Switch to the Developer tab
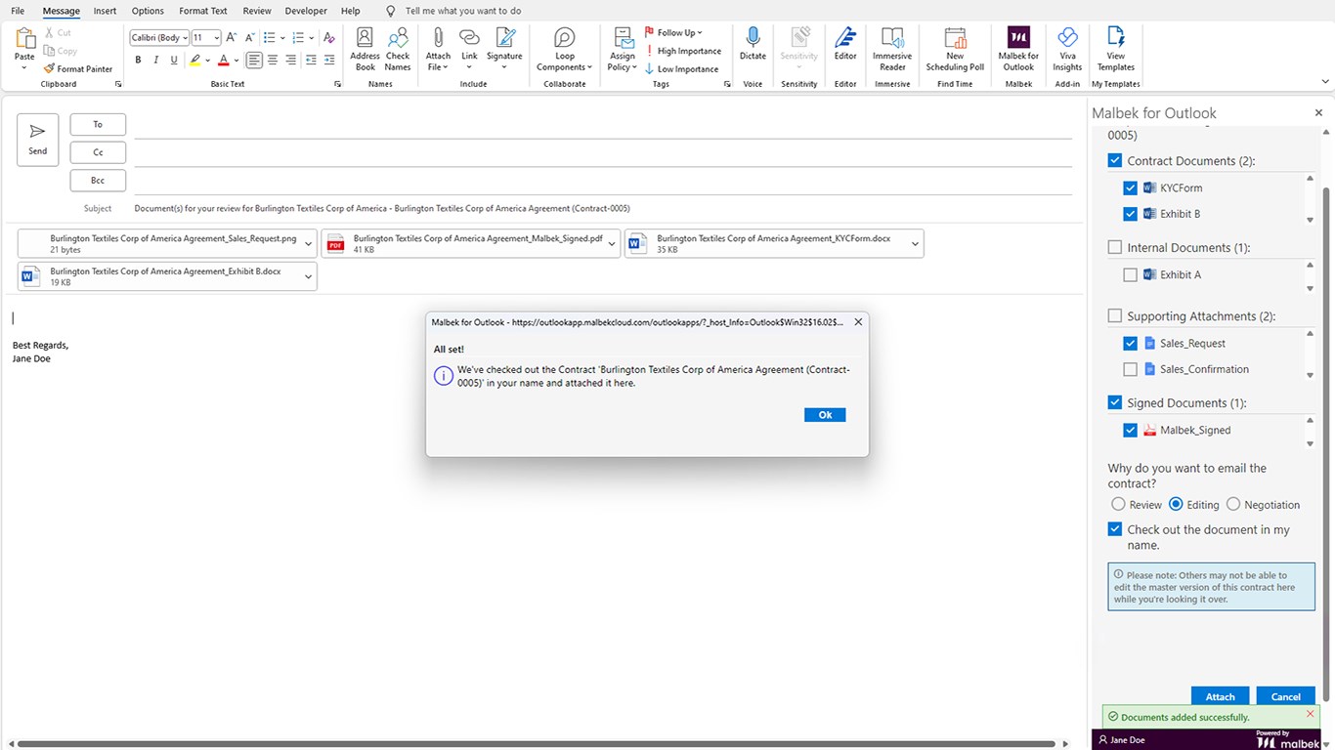 pyautogui.click(x=306, y=11)
